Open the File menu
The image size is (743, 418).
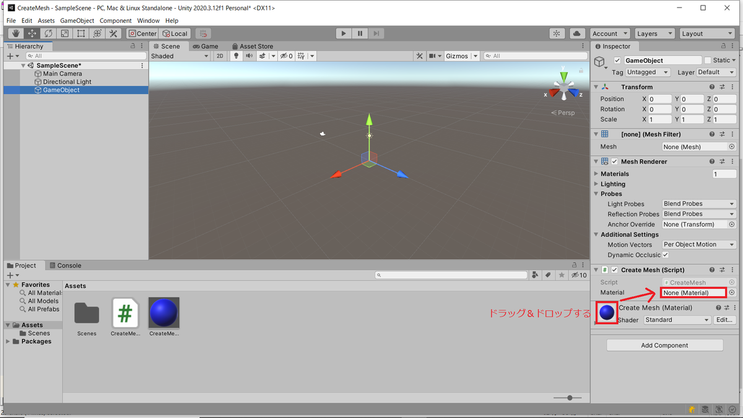11,20
